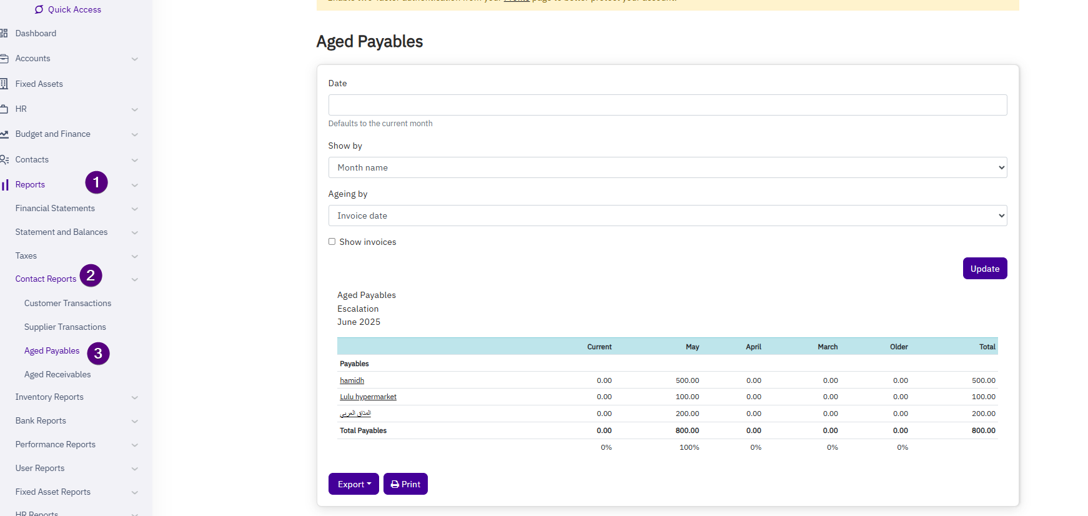Click the Reports bar chart icon
Viewport: 1088px width, 516px height.
[x=5, y=185]
